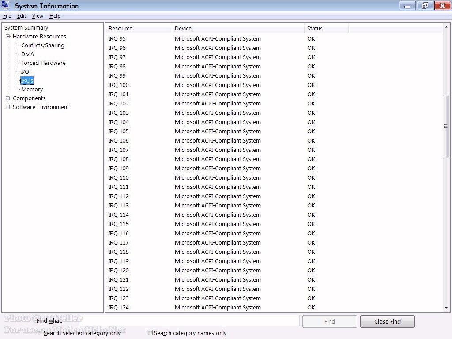The height and width of the screenshot is (339, 452).
Task: Enable Search category names only checkbox
Action: point(150,333)
